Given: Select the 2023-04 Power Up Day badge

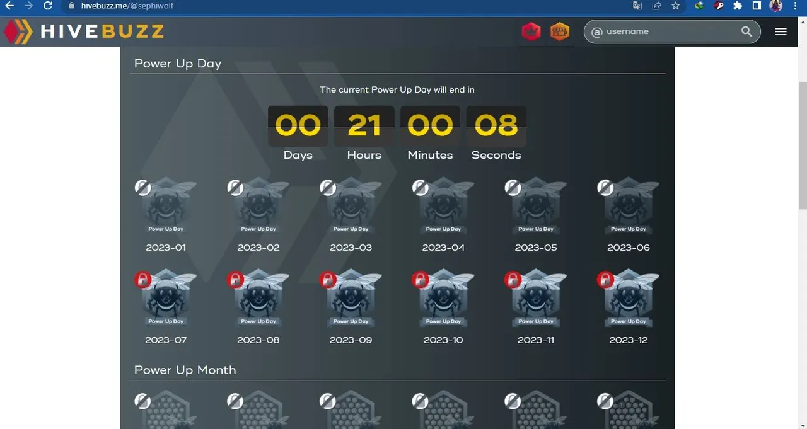Looking at the screenshot, I should [x=443, y=207].
